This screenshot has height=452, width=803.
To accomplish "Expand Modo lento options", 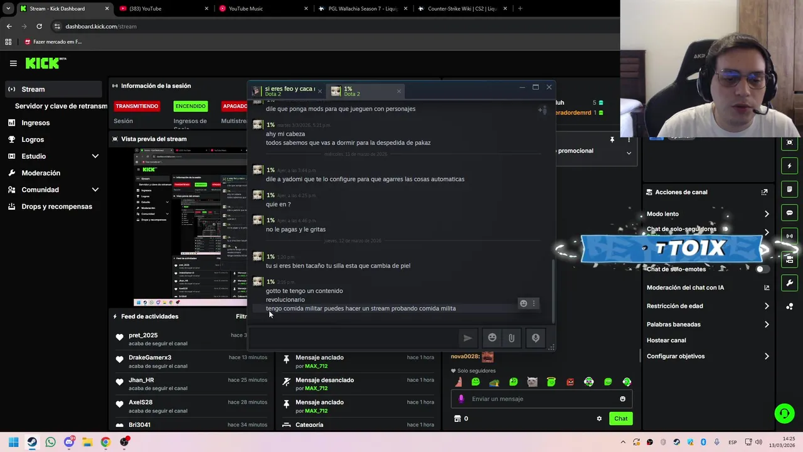I will click(x=767, y=214).
